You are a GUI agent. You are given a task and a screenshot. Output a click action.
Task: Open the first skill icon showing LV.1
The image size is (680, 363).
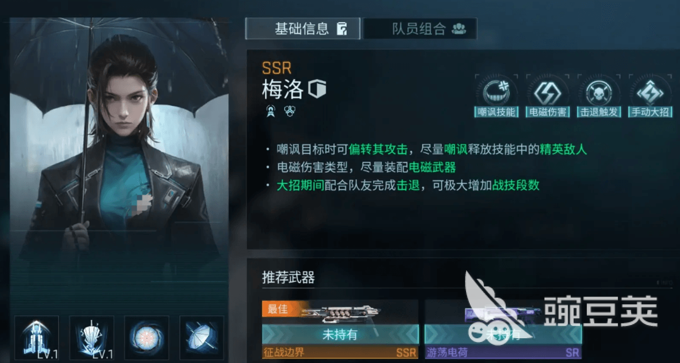click(x=36, y=338)
